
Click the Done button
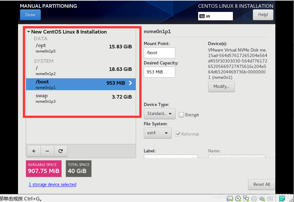click(x=30, y=14)
